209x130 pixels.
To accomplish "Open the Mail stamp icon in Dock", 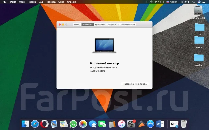I will pyautogui.click(x=54, y=124).
